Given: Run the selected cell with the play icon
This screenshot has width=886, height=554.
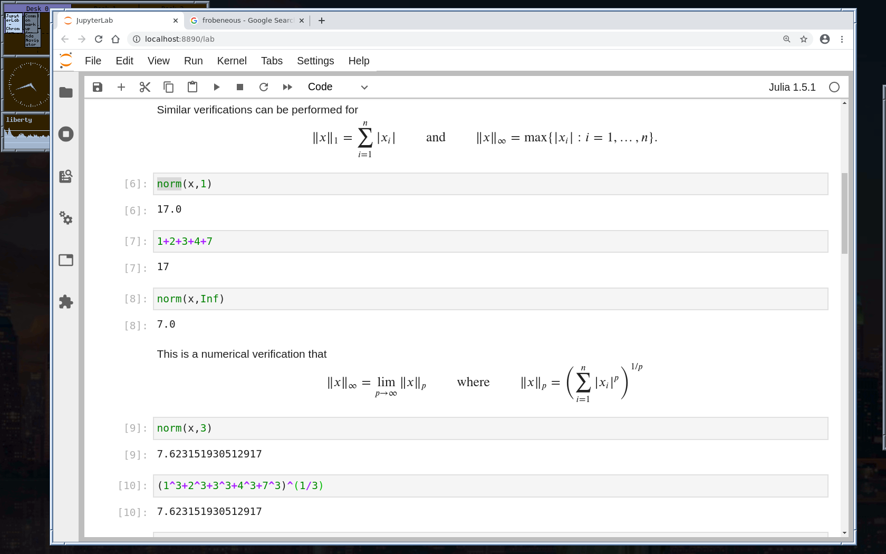Looking at the screenshot, I should 216,87.
